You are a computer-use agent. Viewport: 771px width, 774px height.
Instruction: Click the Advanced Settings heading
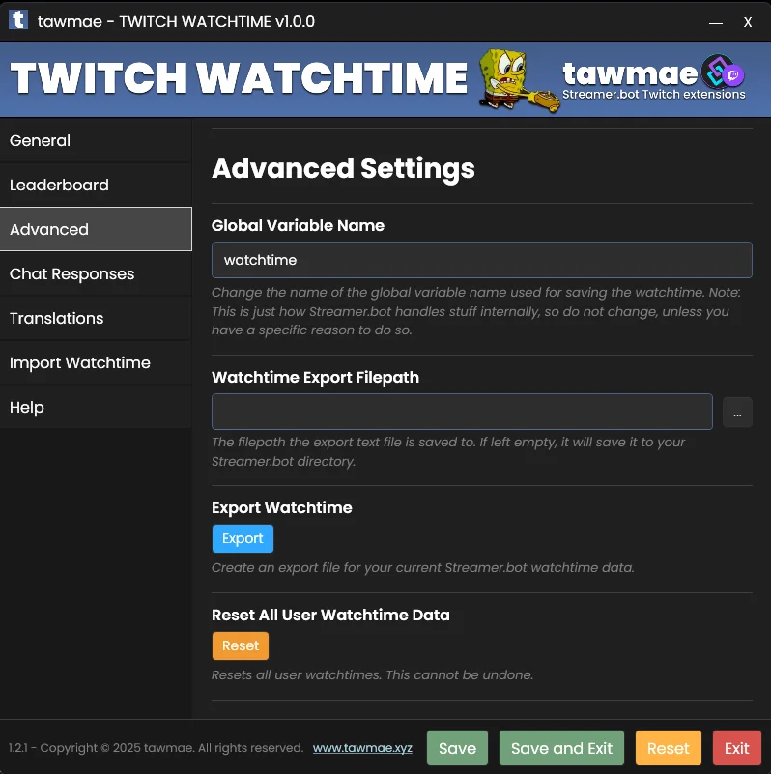[344, 168]
